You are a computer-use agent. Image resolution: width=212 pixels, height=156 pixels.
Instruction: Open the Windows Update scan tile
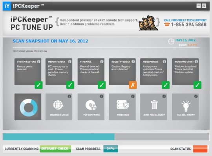click(x=185, y=72)
